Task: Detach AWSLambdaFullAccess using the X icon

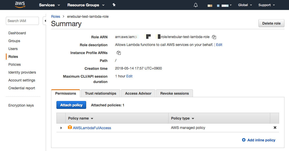Action: point(275,128)
